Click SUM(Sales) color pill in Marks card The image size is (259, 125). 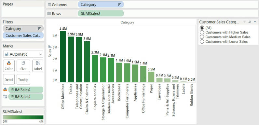point(26,90)
